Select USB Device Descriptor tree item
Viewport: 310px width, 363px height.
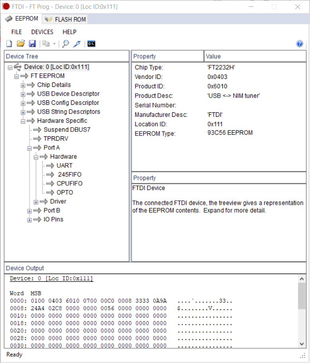coord(68,94)
